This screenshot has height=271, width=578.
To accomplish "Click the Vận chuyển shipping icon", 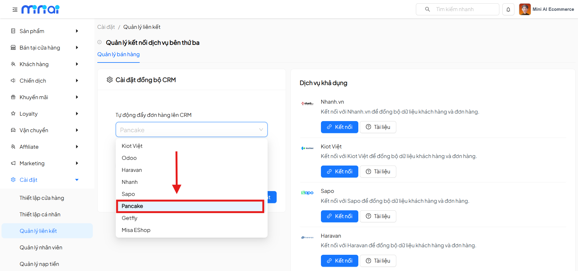I will click(x=13, y=130).
